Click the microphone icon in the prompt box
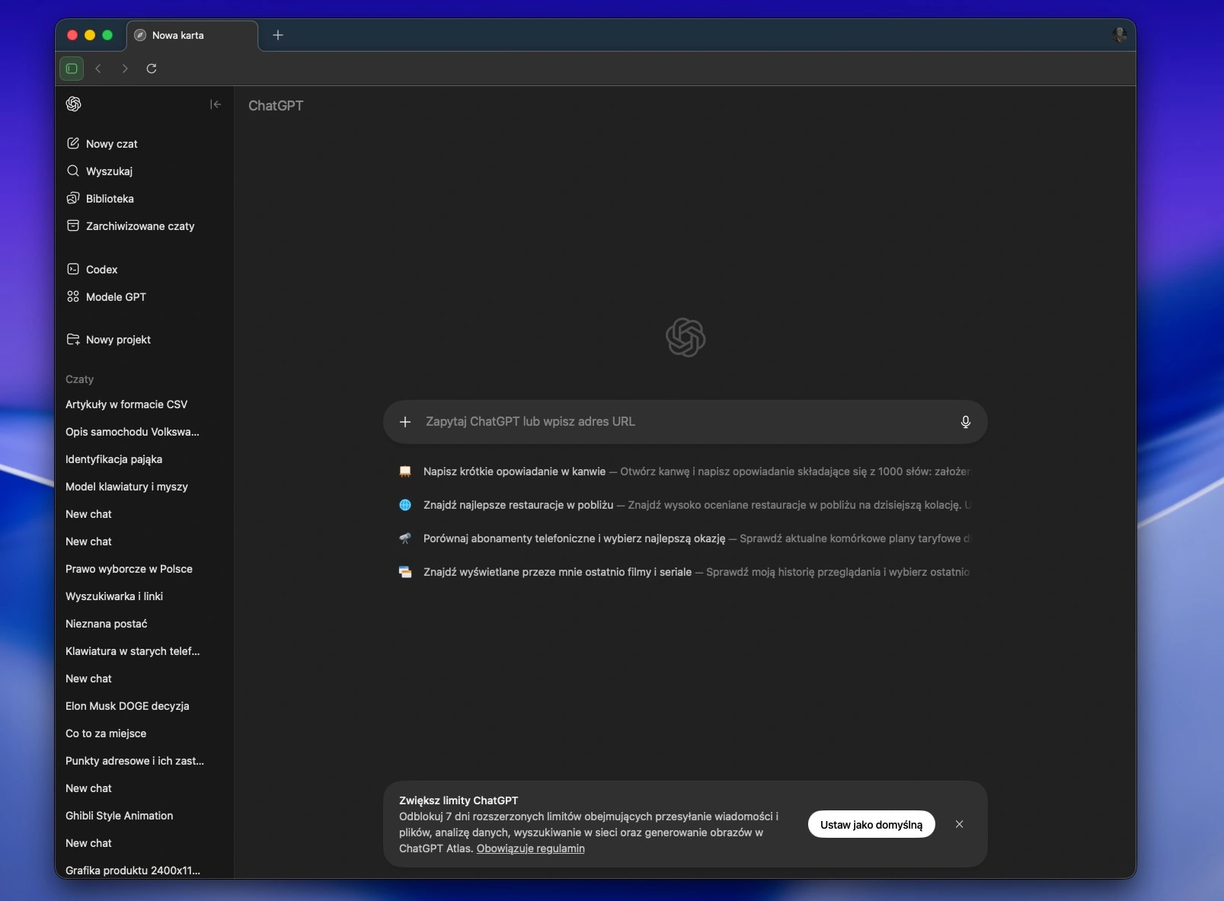Screen dimensions: 1224x901 coord(965,422)
